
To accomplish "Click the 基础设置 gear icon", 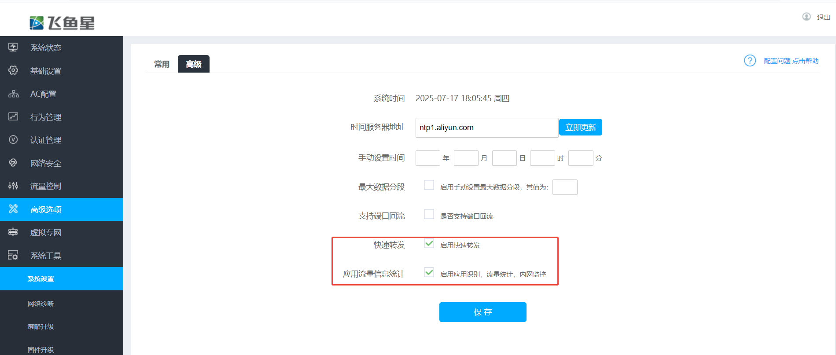I will click(13, 70).
